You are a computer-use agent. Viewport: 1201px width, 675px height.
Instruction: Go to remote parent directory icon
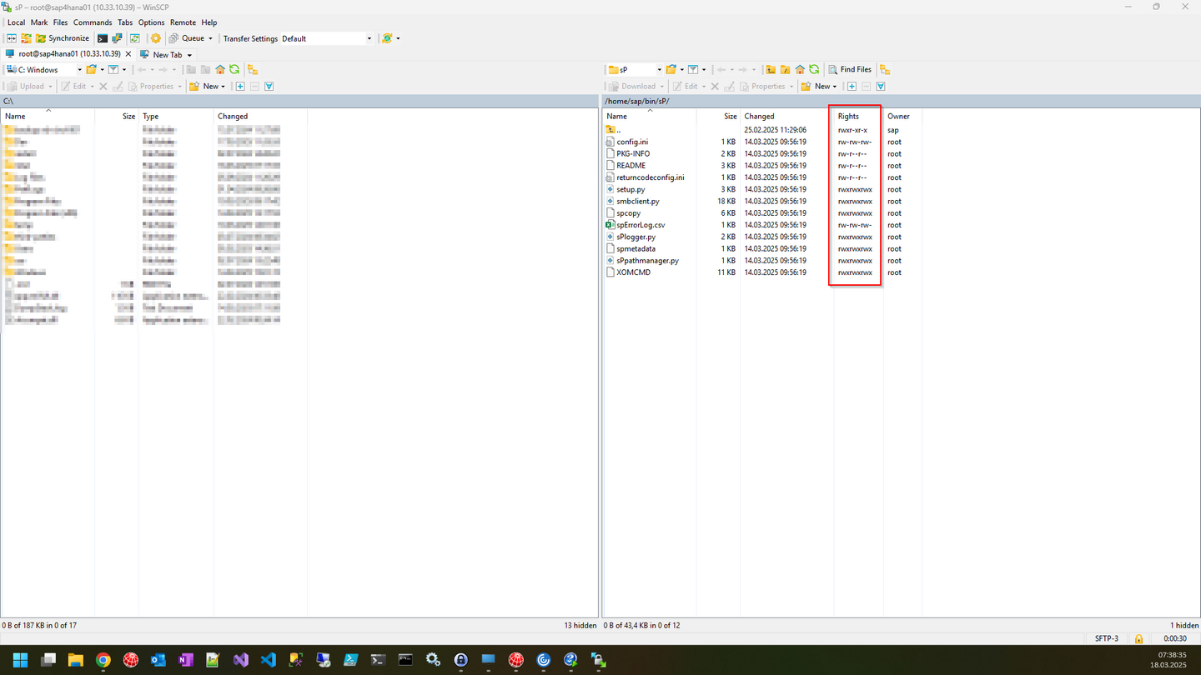[771, 70]
